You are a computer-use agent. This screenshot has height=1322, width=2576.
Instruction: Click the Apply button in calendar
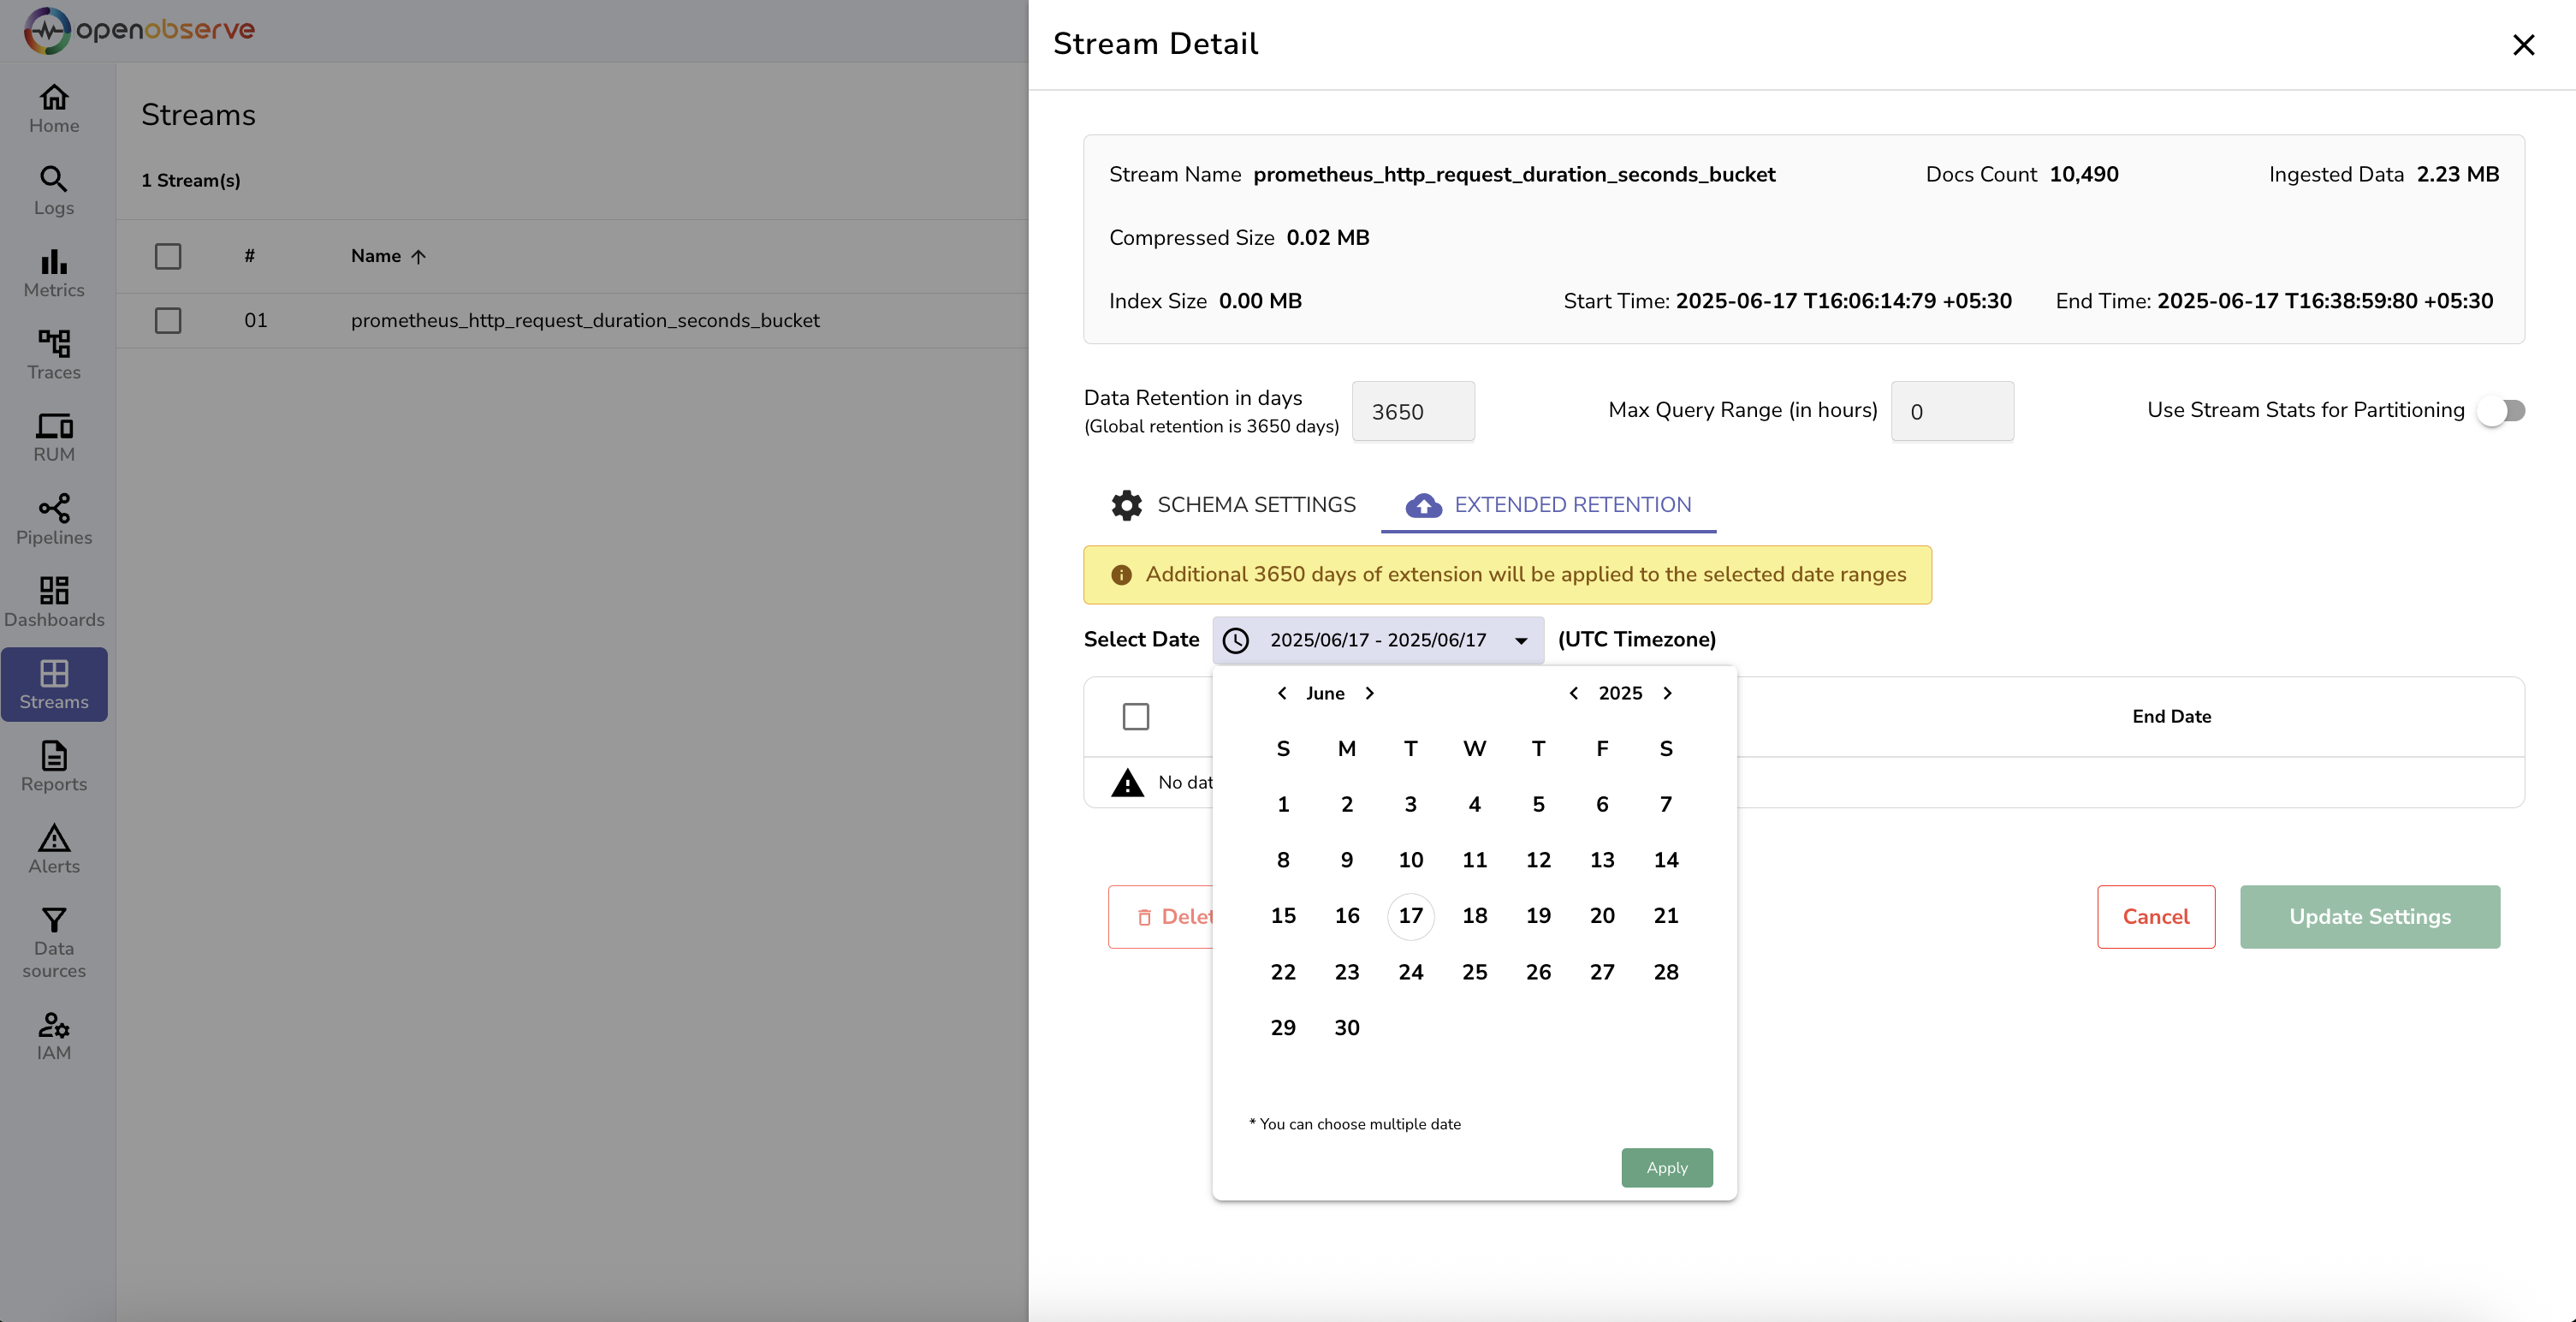pyautogui.click(x=1666, y=1168)
